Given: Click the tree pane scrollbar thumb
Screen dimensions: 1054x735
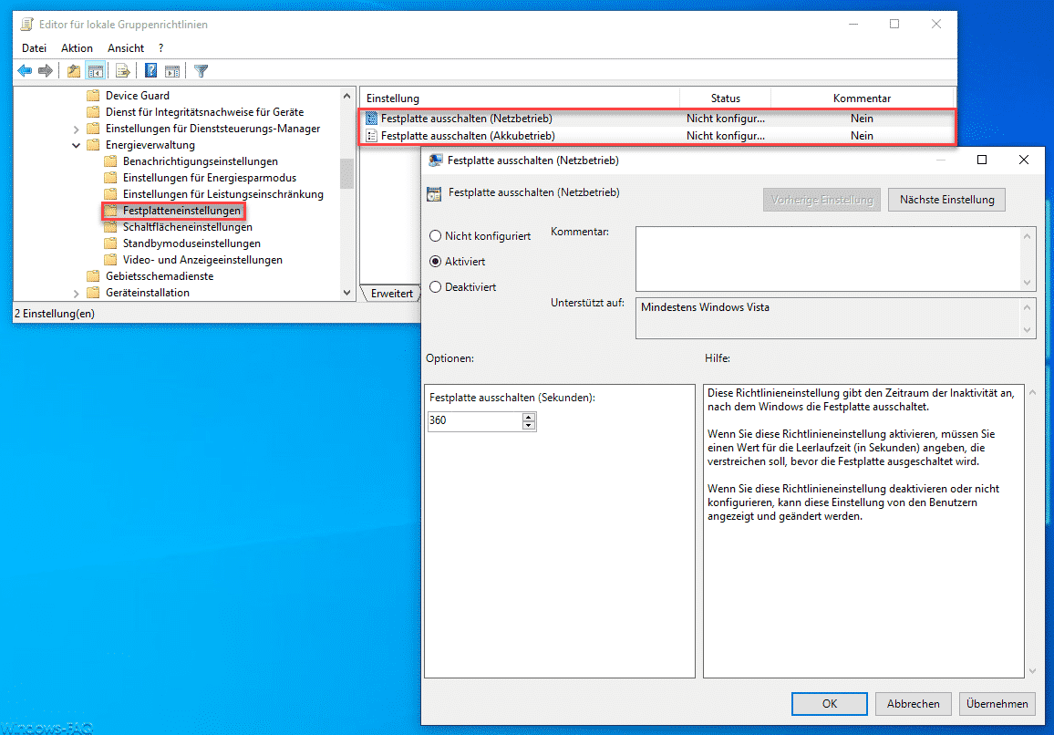Looking at the screenshot, I should (346, 173).
